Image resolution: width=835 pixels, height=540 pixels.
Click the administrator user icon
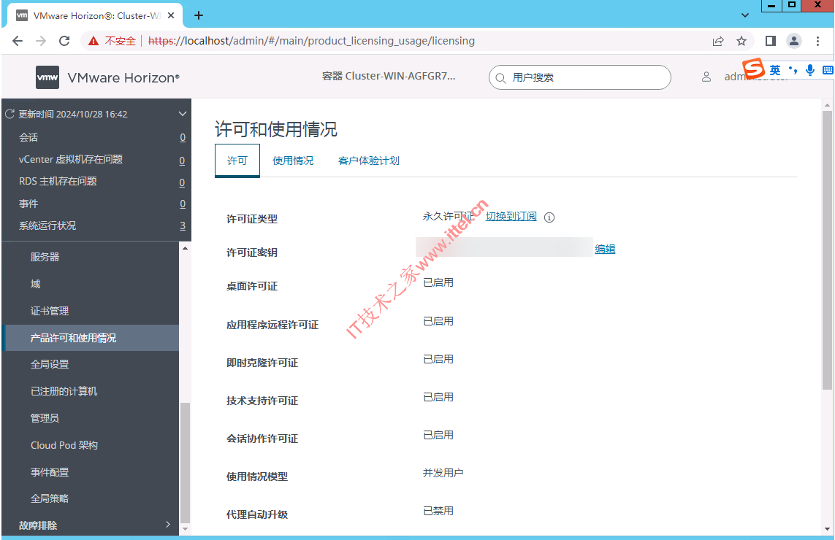[x=706, y=77]
